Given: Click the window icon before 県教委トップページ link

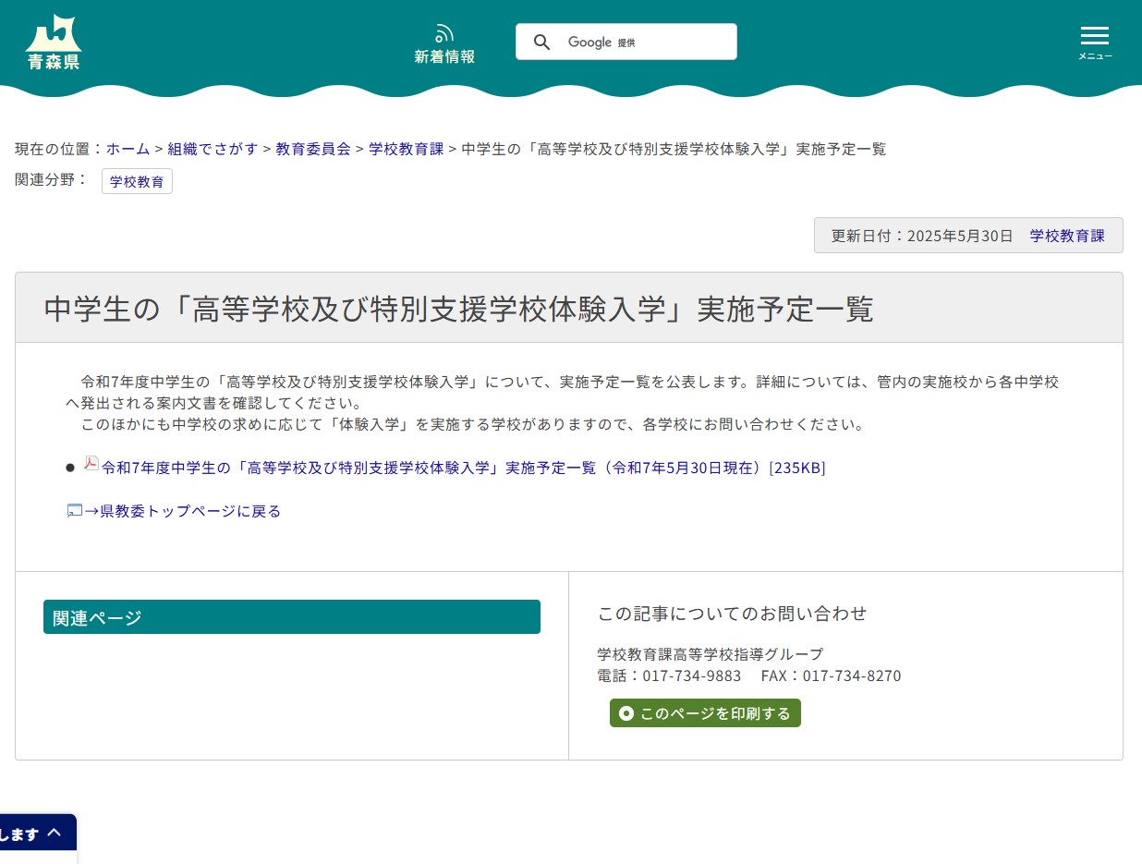Looking at the screenshot, I should tap(74, 510).
